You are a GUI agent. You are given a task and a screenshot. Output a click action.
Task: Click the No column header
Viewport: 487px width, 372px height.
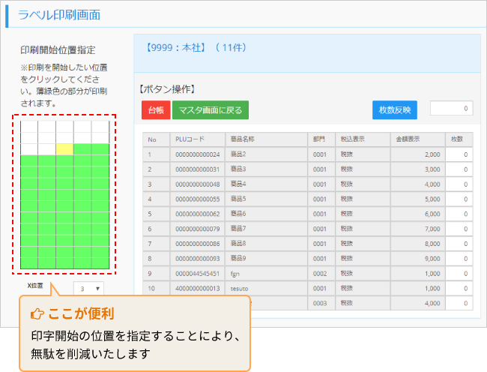pyautogui.click(x=157, y=139)
